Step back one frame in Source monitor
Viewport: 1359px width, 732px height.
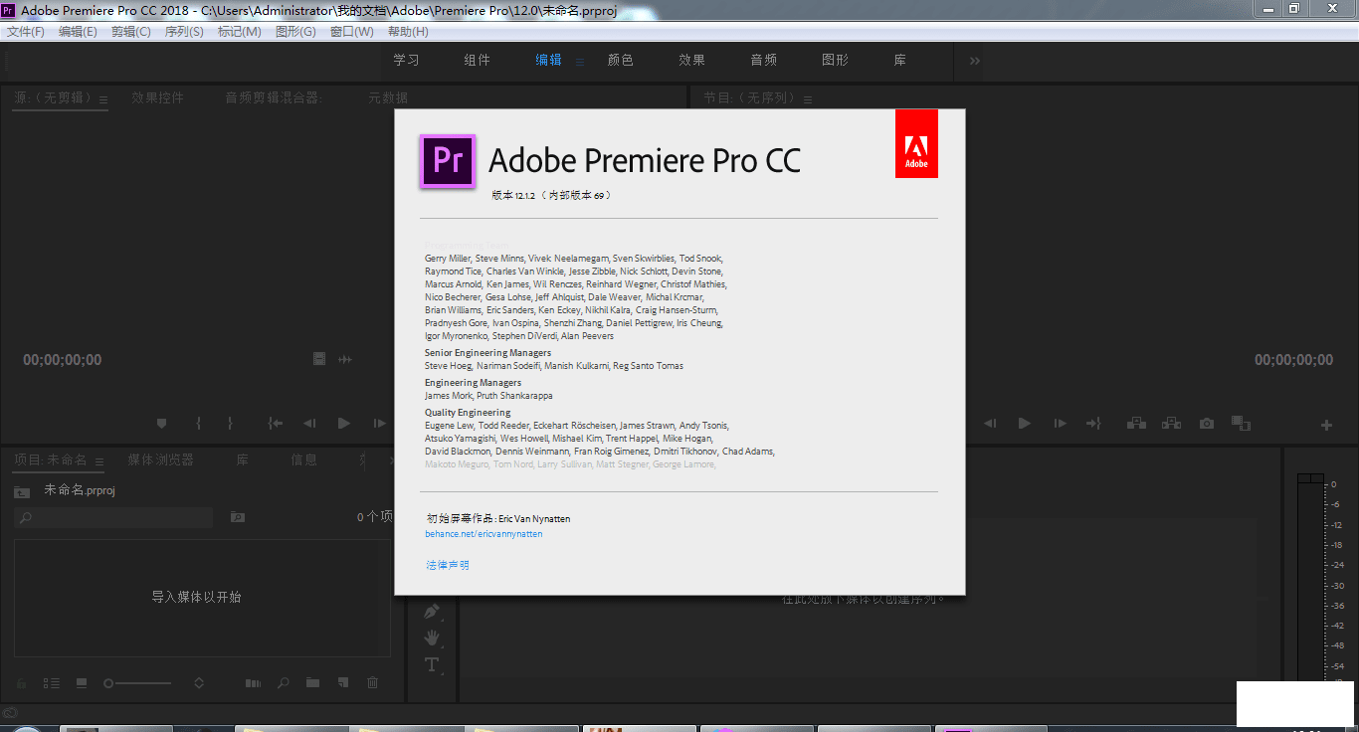coord(309,423)
